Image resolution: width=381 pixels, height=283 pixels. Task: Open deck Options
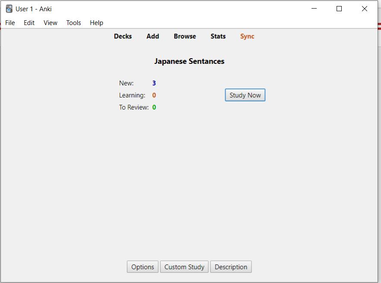coord(142,267)
